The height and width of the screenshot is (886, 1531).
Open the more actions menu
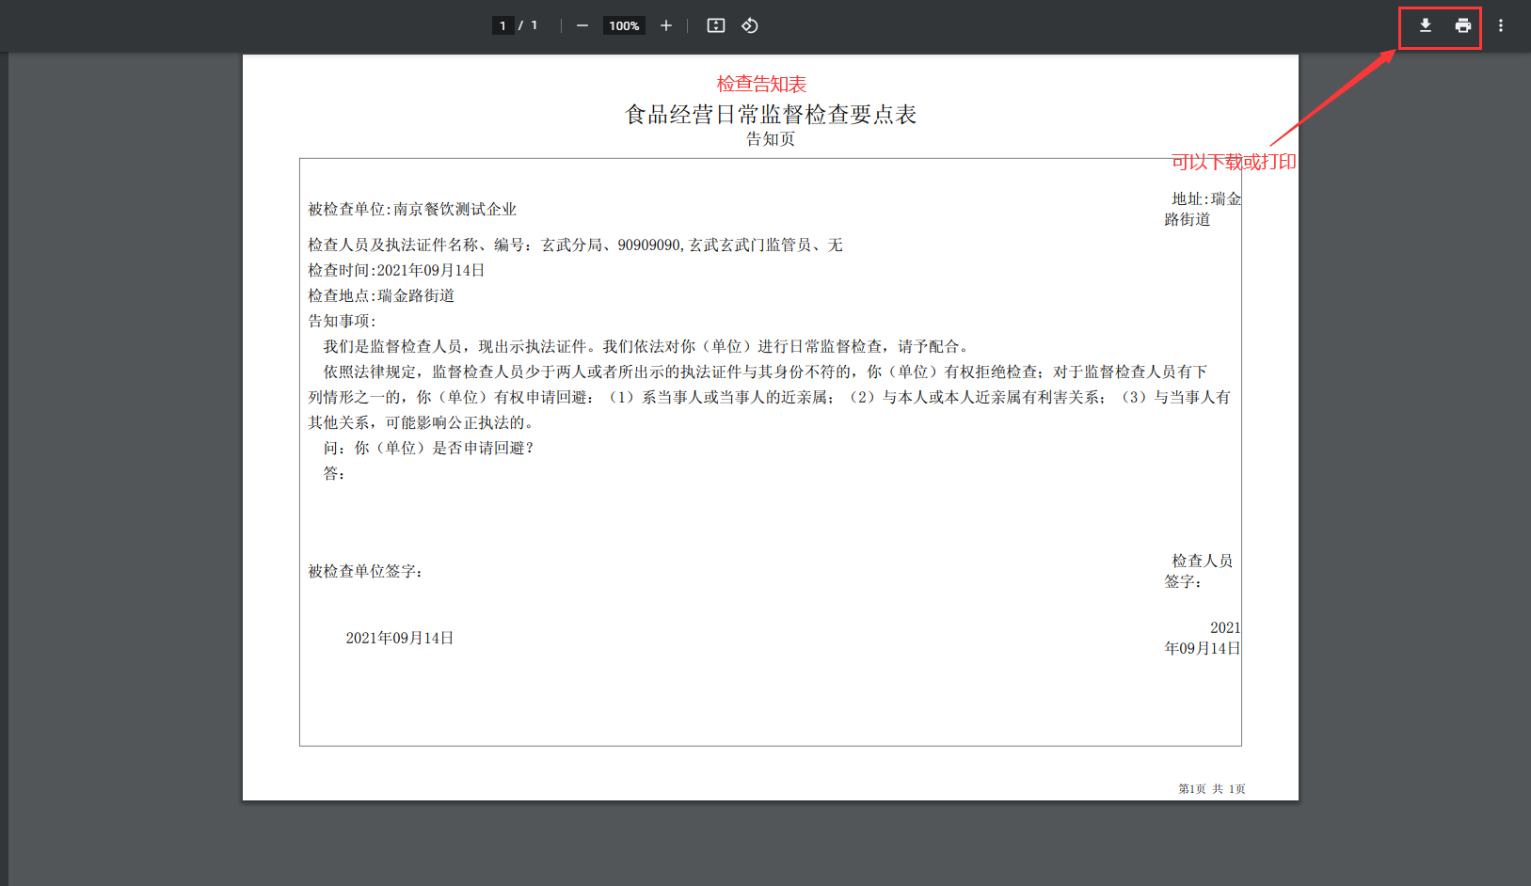[x=1501, y=25]
